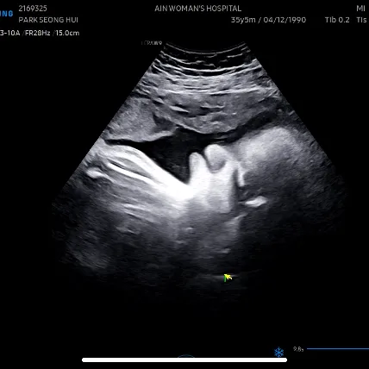Click the partial blue Samsung logo
369x369 pixels.
(7, 14)
